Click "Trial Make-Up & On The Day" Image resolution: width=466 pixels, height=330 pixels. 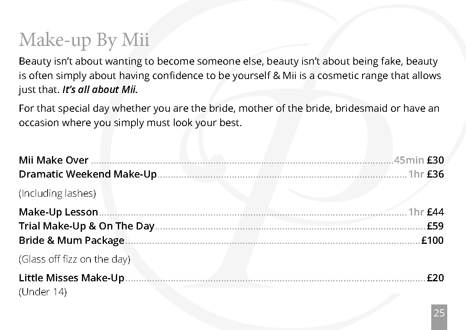point(86,226)
